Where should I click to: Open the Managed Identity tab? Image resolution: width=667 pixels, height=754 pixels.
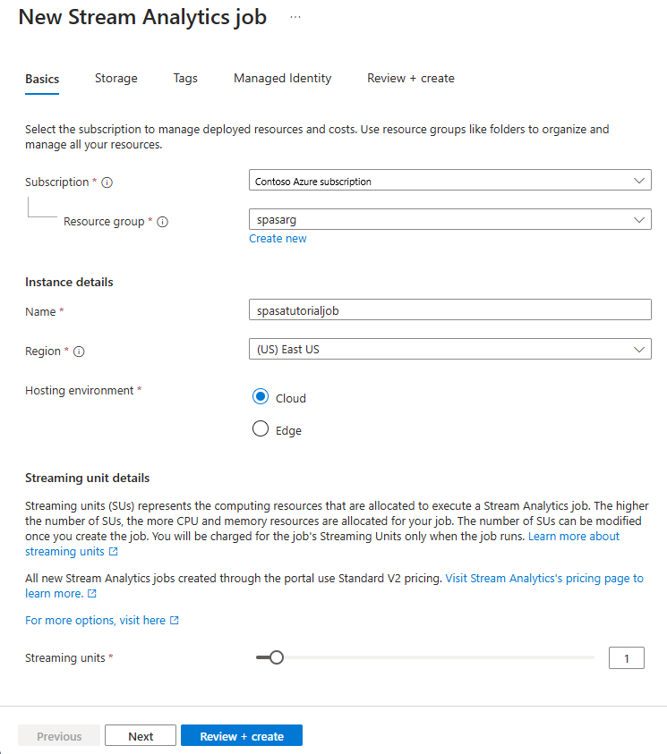(282, 78)
